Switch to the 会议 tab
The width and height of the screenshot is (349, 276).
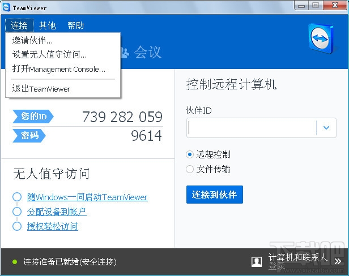coord(141,53)
